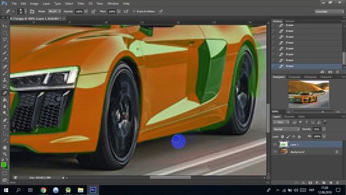346x195 pixels.
Task: Open the layer Fill slider arrow
Action: tap(324, 136)
